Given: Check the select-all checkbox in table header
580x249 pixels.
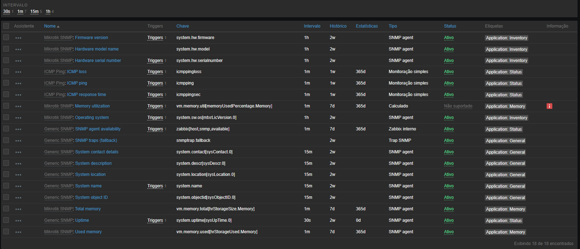Looking at the screenshot, I should (6, 26).
